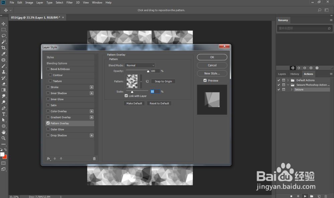The image size is (334, 198).
Task: Play selected action in Actions panel
Action: pyautogui.click(x=305, y=196)
